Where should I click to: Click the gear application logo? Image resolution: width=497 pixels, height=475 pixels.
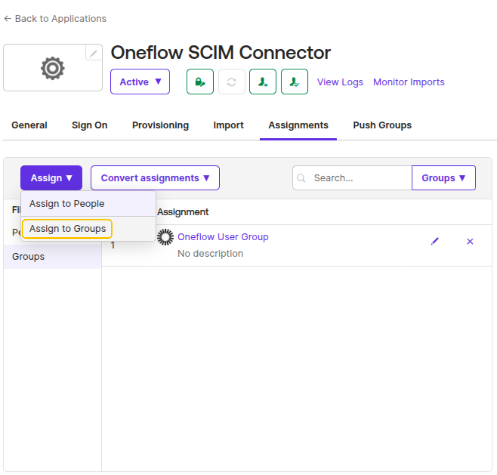tap(53, 69)
